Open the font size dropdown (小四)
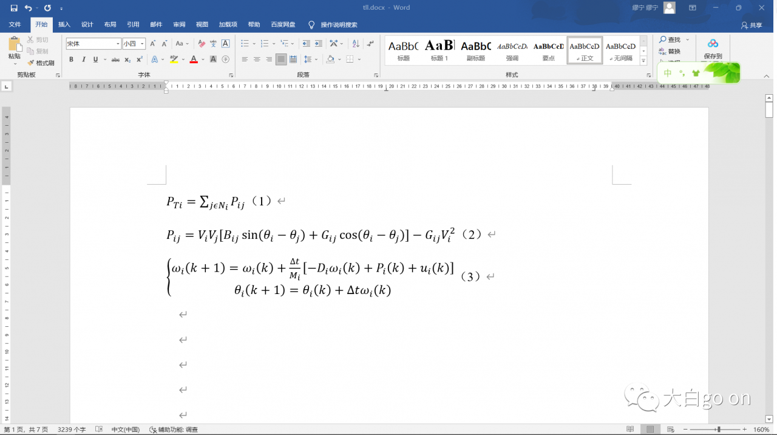 pos(142,44)
